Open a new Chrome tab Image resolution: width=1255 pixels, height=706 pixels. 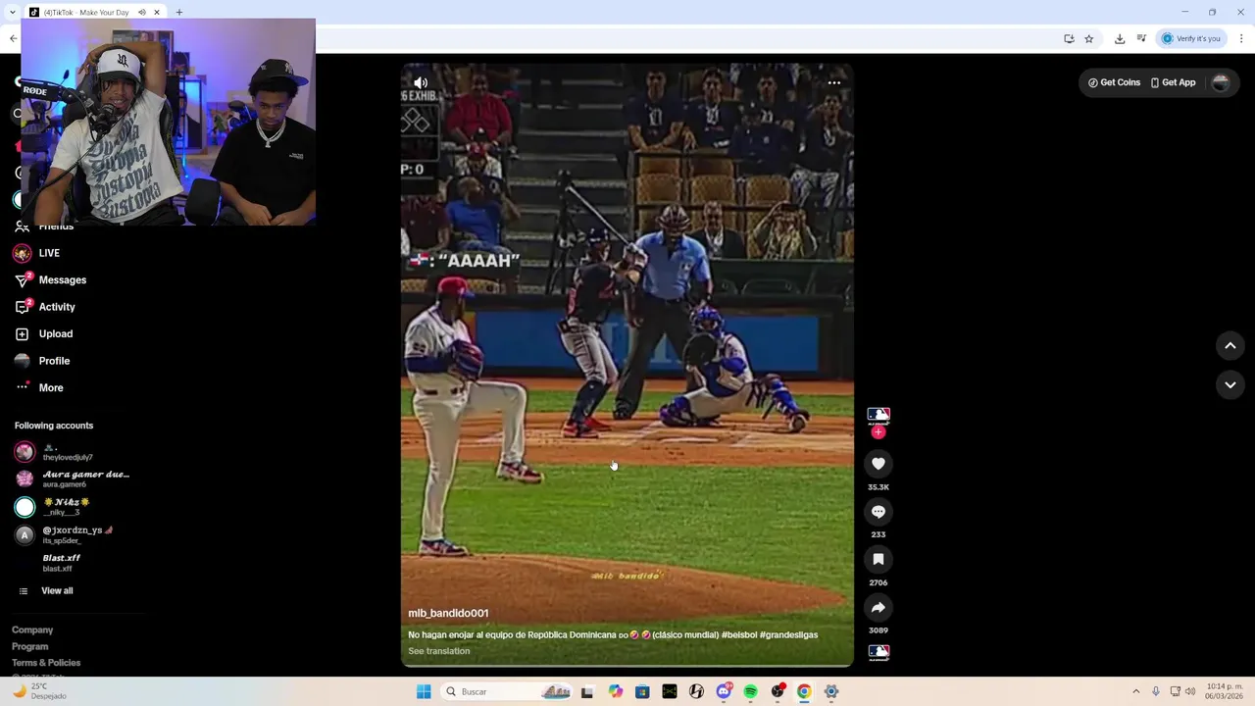tap(179, 13)
